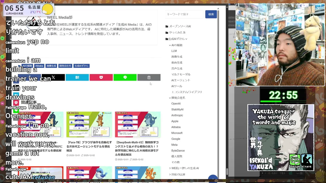326x183 pixels.
Task: Click the X (Twitter) share button
Action: tap(53, 78)
